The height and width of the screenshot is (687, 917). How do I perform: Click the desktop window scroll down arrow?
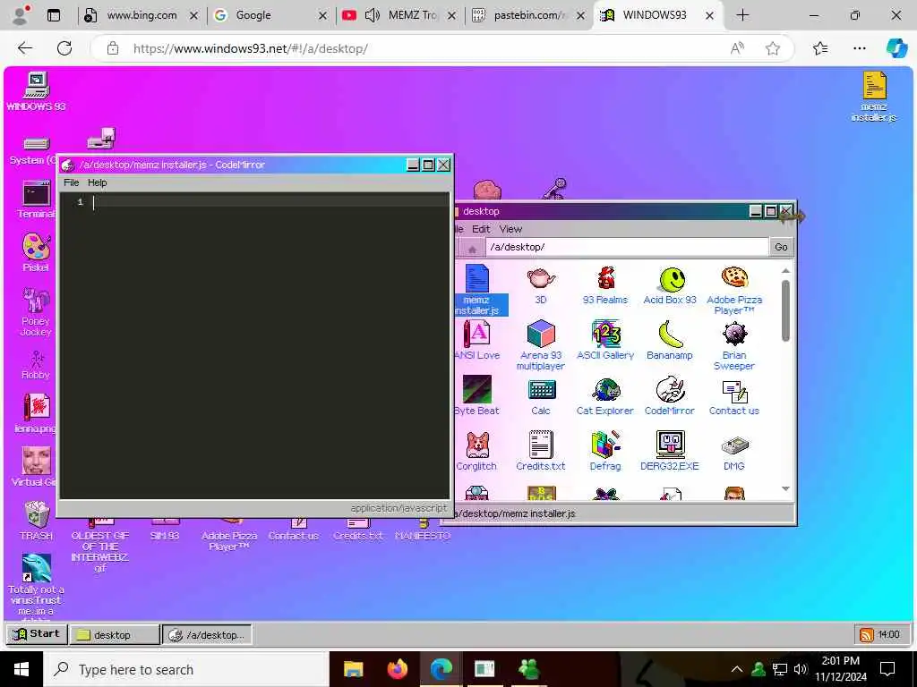pos(785,489)
